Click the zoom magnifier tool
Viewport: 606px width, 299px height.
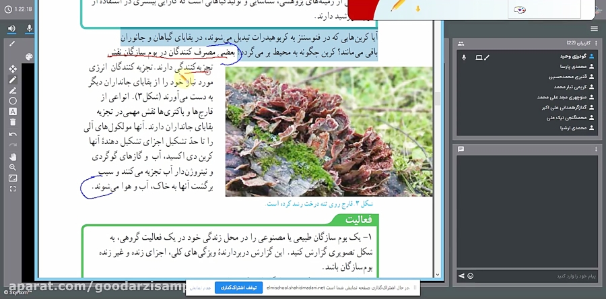point(13,167)
